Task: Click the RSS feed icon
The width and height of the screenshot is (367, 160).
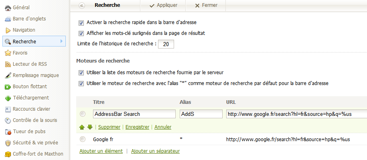Action: tap(8, 64)
